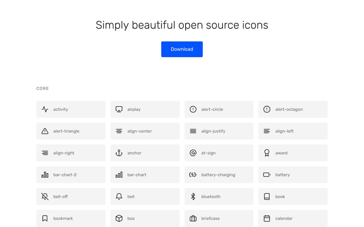The height and width of the screenshot is (227, 364).
Task: Click the align-center icon
Action: (119, 131)
